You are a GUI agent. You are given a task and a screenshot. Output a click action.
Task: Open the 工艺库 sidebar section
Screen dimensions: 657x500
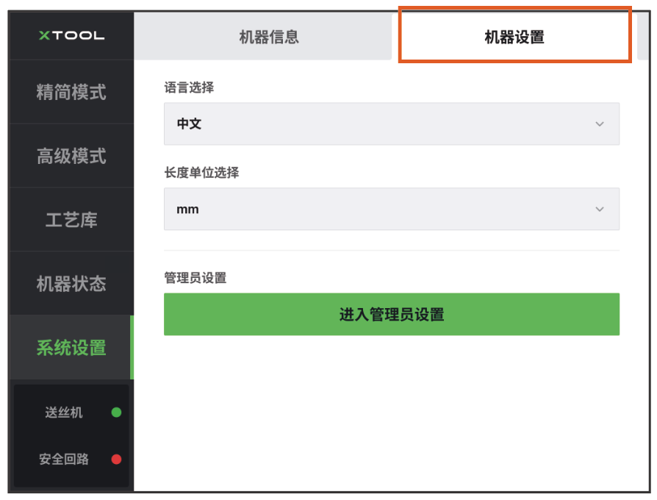[x=71, y=221]
